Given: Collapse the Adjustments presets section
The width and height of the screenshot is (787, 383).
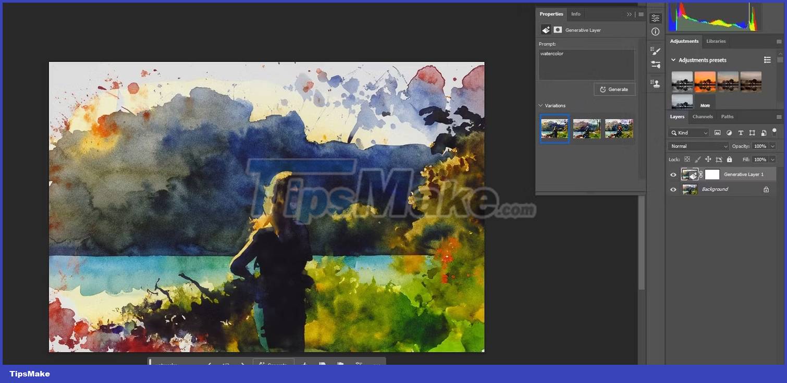Looking at the screenshot, I should [x=674, y=60].
